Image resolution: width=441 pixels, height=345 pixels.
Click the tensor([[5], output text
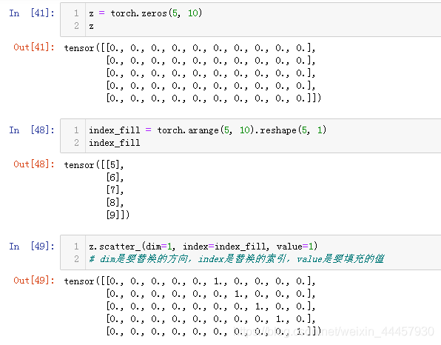tap(94, 165)
